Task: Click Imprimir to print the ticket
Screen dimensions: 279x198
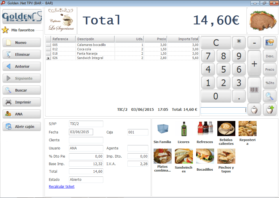Action: (22, 102)
